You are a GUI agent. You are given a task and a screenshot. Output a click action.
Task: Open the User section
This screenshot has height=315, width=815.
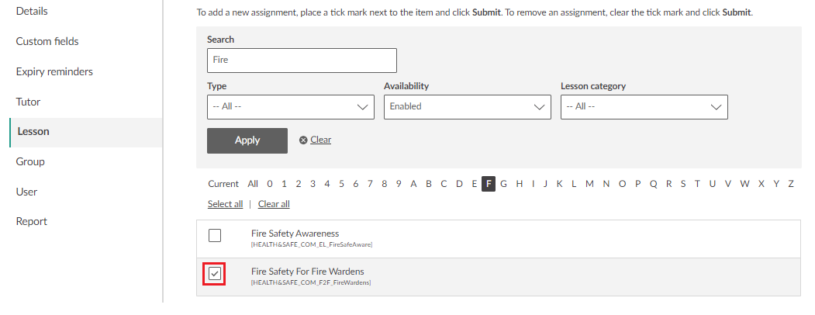coord(27,192)
